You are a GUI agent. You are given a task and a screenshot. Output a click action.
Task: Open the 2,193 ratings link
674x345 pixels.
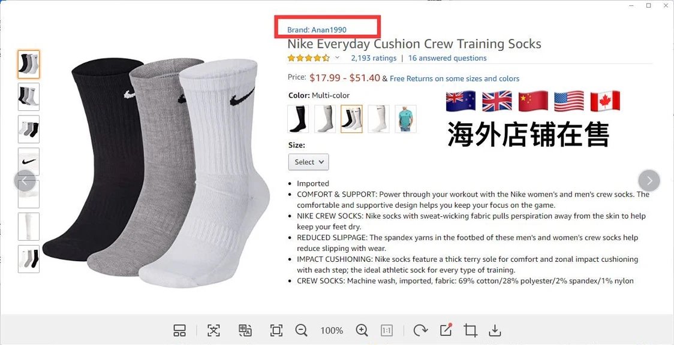[374, 58]
